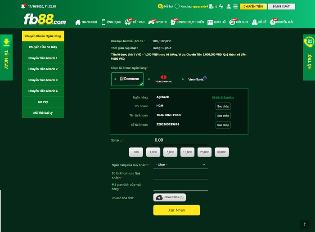This screenshot has width=315, height=232.
Task: Click the scroll-to-top arrow icon
Action: point(305,224)
